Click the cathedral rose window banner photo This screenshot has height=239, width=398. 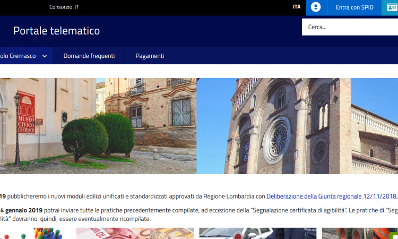click(297, 126)
